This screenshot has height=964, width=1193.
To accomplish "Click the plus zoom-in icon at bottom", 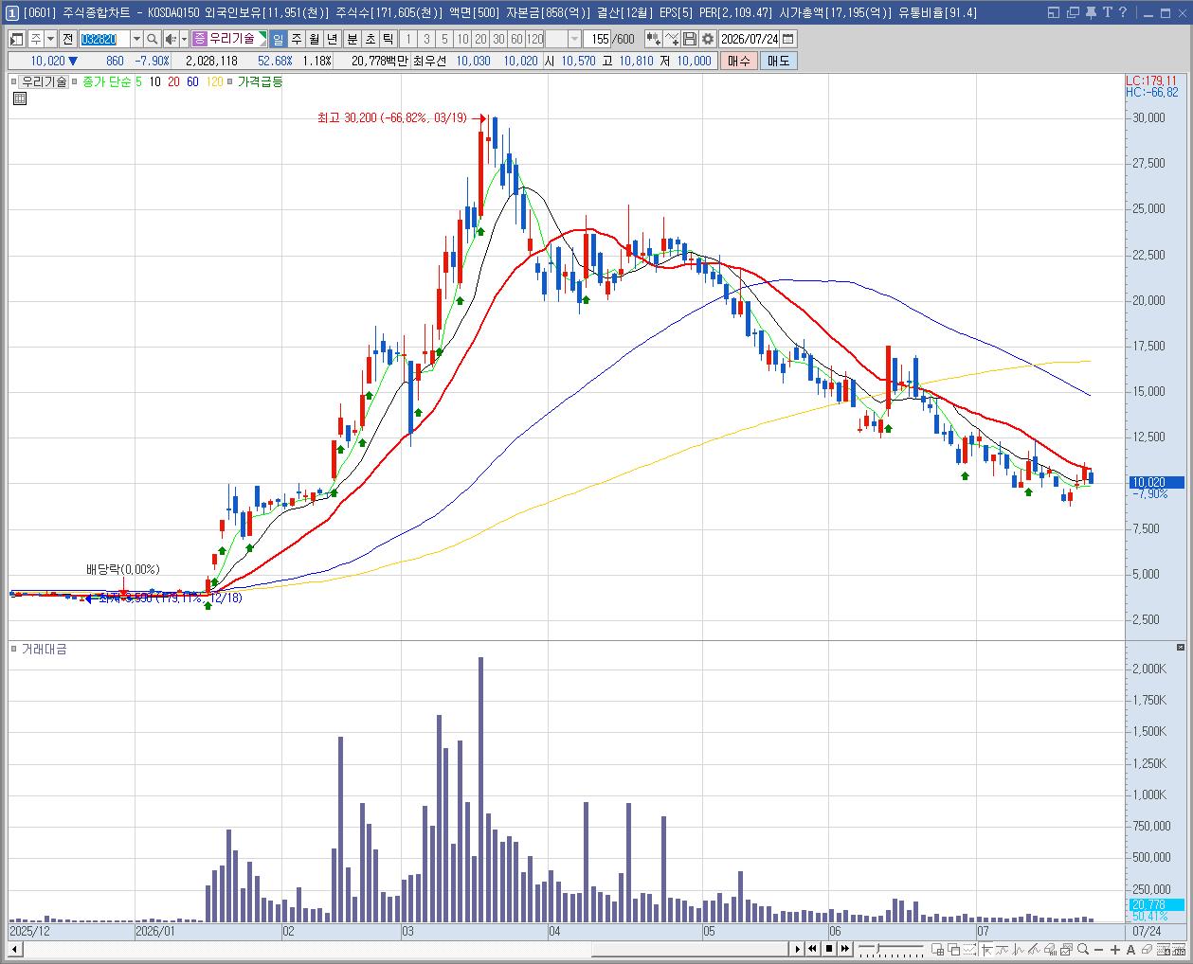I will point(1115,950).
